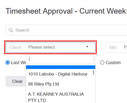Click the 'Client:' field label

[16, 47]
